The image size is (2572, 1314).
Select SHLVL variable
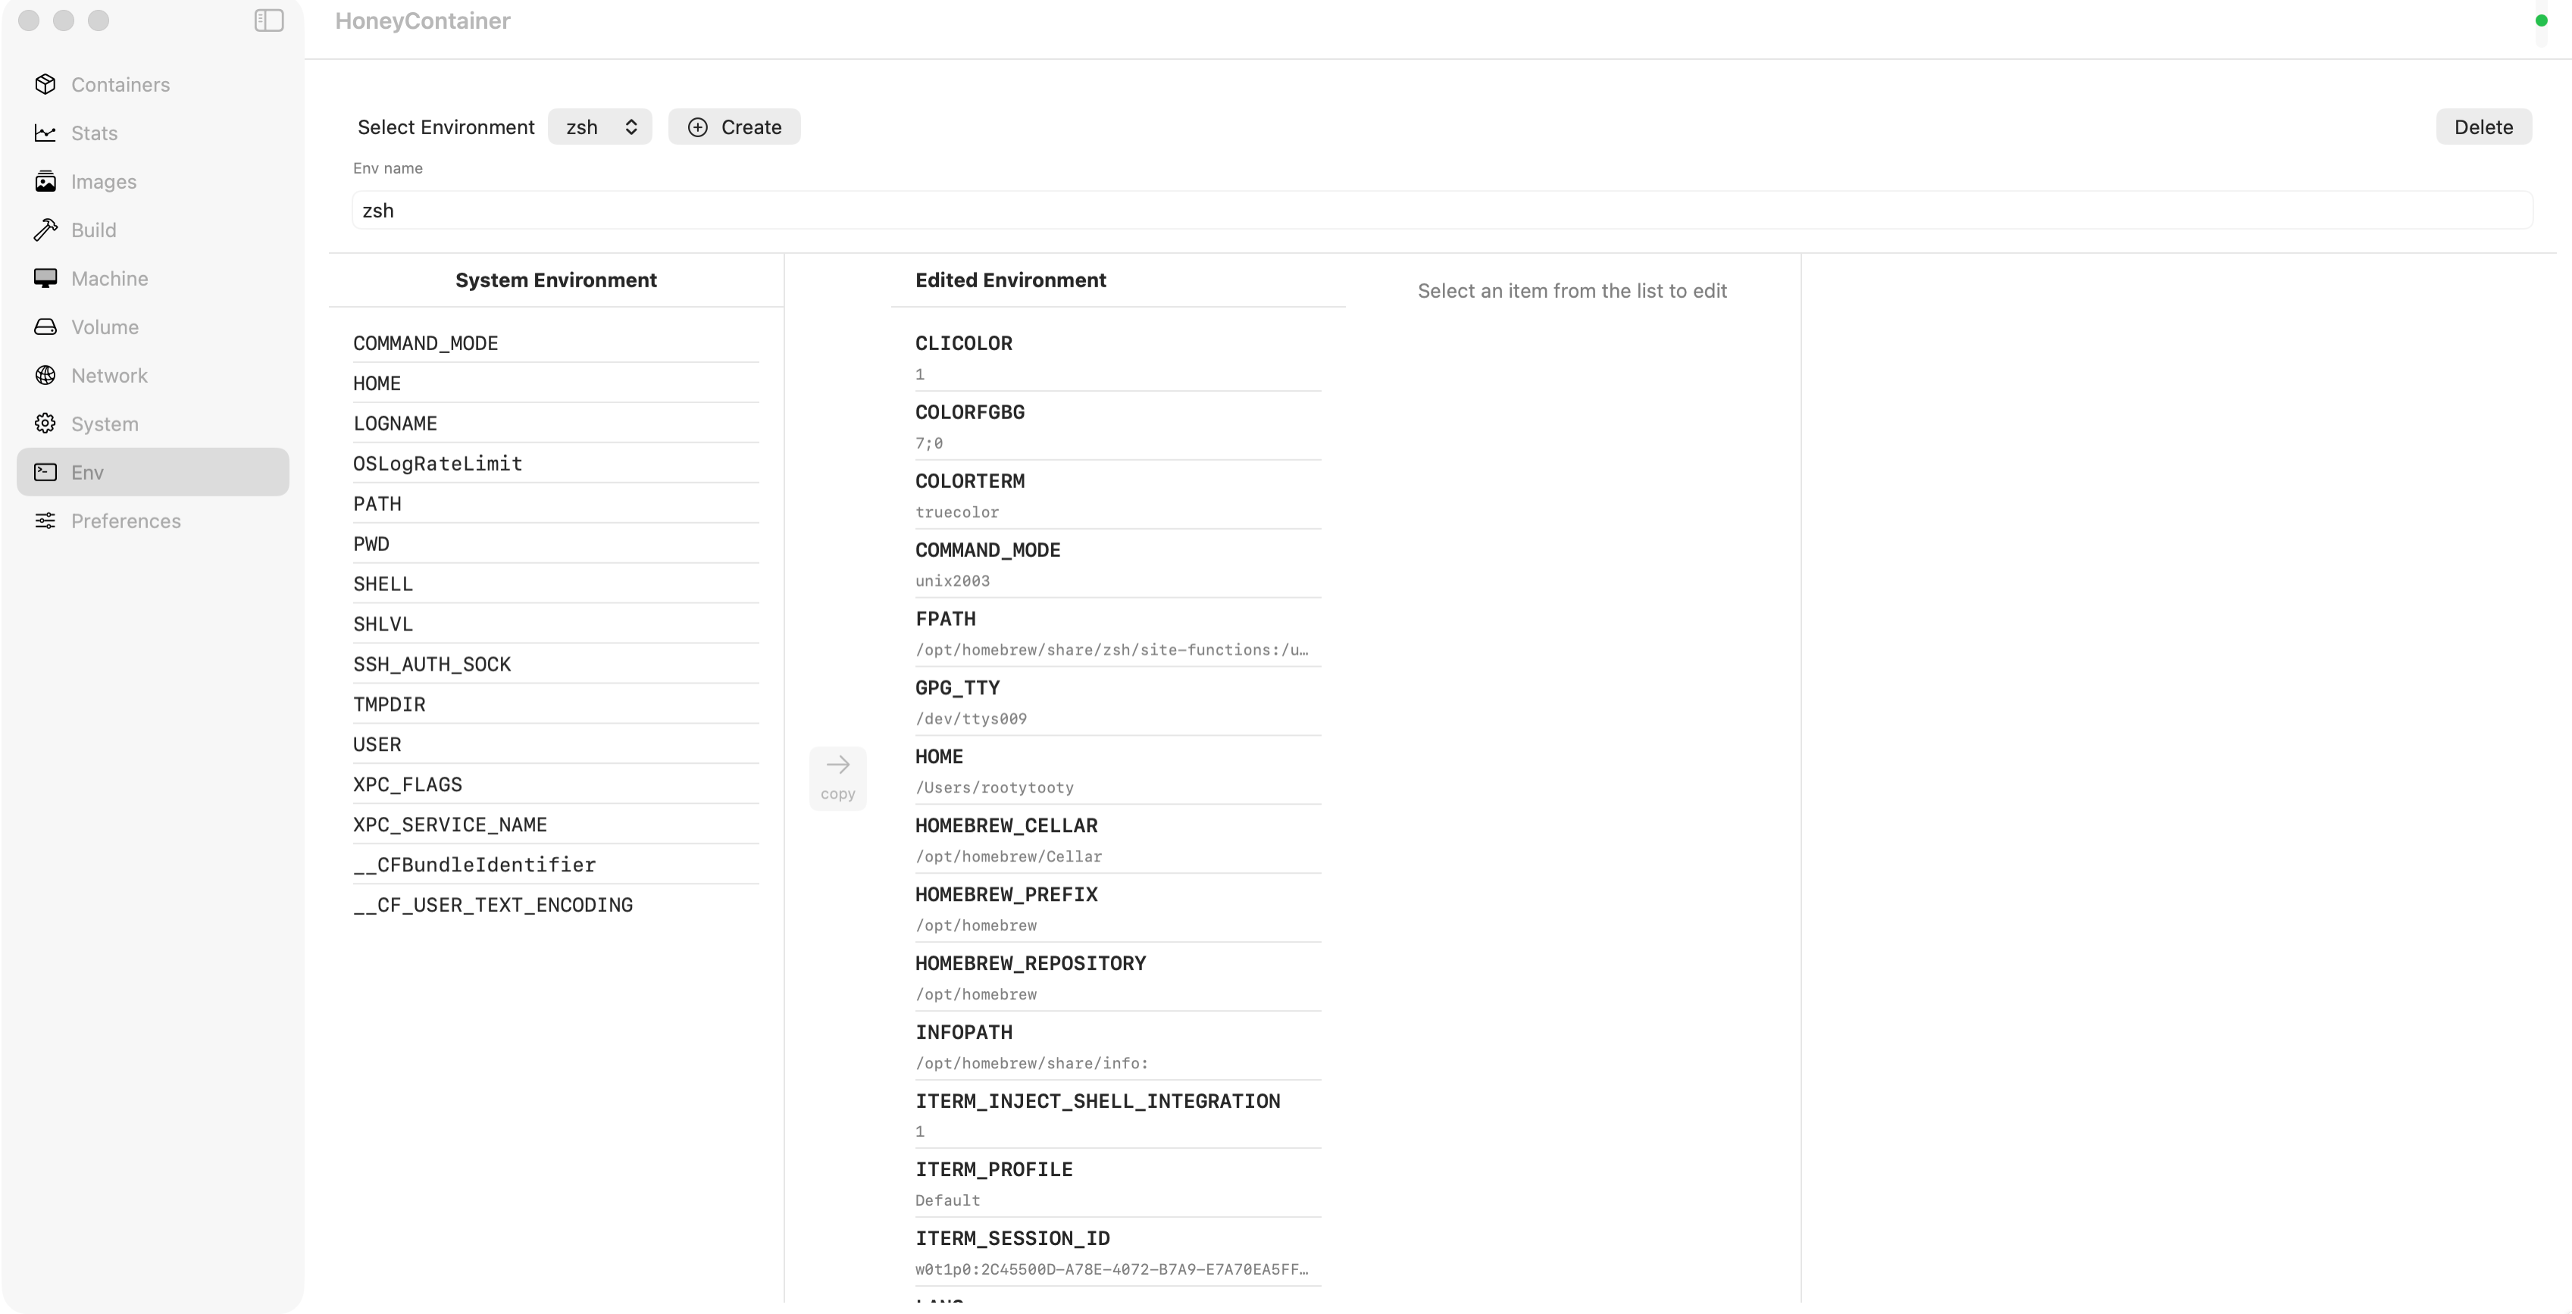tap(555, 624)
